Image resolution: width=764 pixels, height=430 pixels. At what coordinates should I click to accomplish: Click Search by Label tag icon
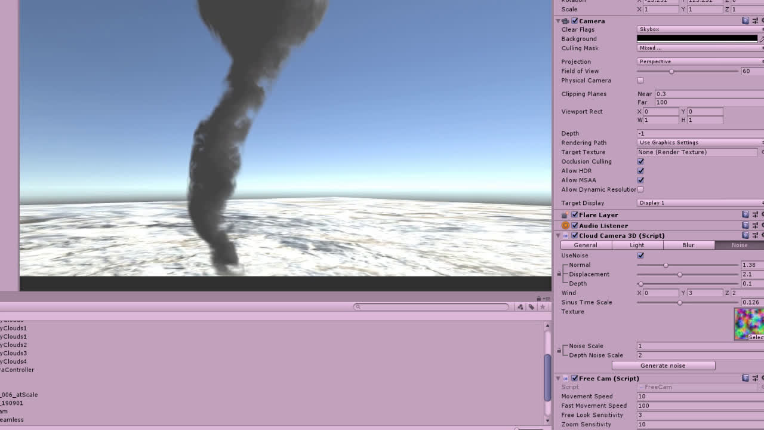coord(531,307)
